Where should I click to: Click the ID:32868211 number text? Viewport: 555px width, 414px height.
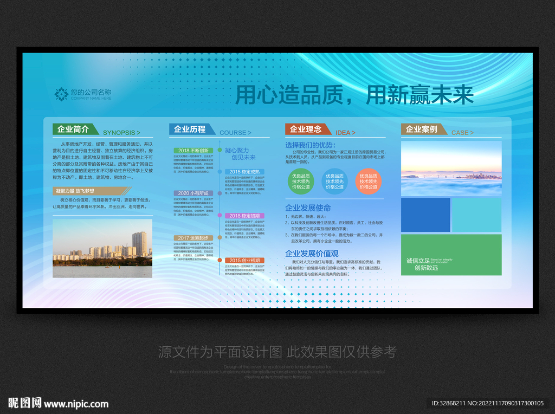click(448, 403)
